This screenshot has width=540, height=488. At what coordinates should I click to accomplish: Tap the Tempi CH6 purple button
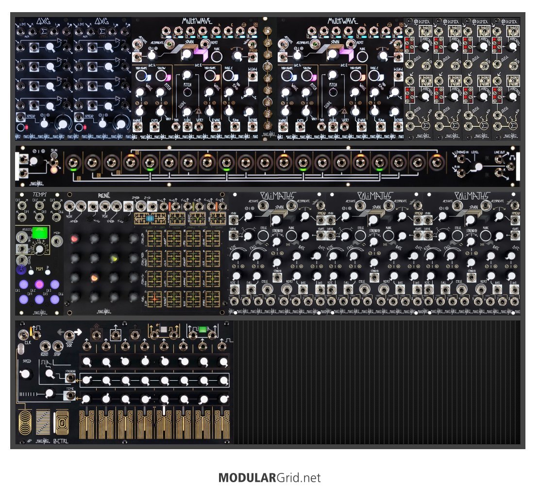(55, 299)
